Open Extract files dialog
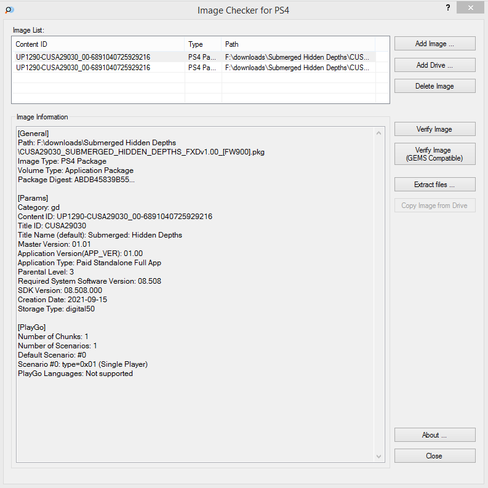488x488 pixels. pyautogui.click(x=435, y=184)
